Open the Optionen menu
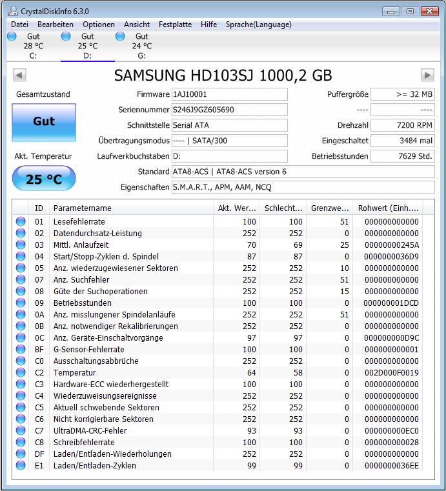Image resolution: width=446 pixels, height=491 pixels. point(99,25)
